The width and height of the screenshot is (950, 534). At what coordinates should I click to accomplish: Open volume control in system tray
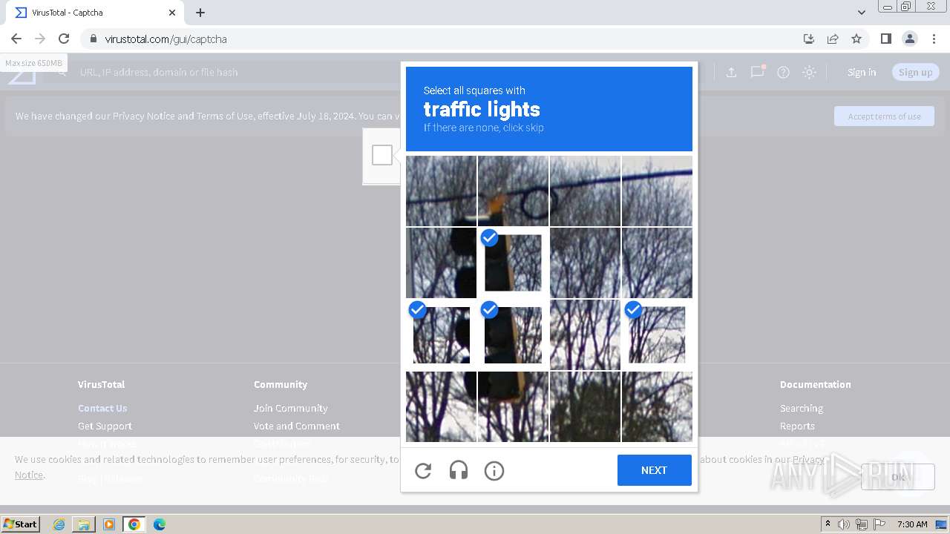coord(844,524)
